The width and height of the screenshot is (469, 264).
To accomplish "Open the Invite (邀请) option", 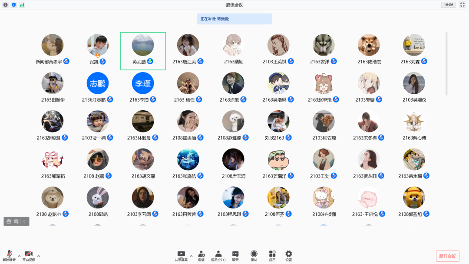I will 201,255.
